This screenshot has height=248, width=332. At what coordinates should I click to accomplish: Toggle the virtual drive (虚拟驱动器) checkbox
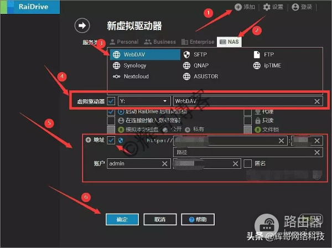coord(111,101)
